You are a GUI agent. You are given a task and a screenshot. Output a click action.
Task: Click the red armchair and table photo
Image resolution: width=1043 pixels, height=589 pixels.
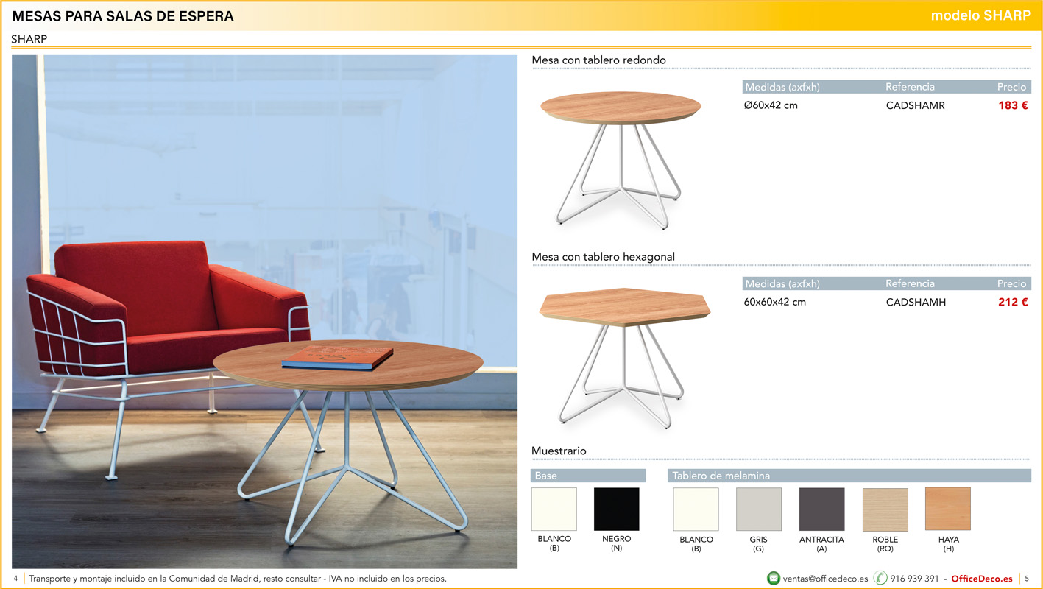point(264,311)
